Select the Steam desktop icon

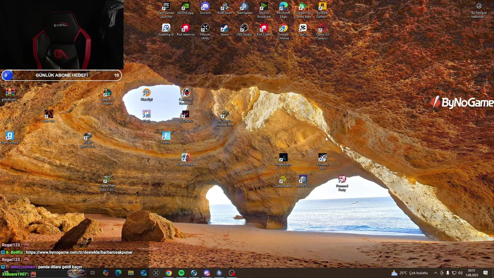(x=225, y=30)
